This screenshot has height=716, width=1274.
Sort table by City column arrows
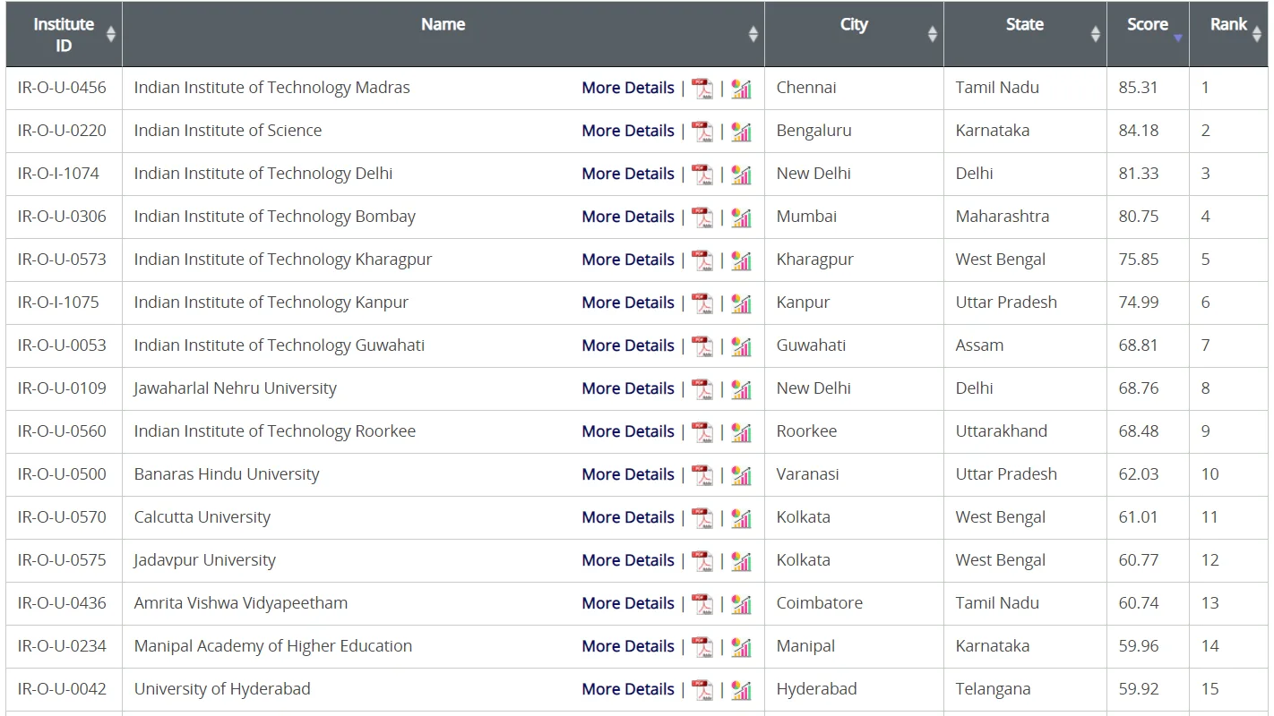pos(933,34)
